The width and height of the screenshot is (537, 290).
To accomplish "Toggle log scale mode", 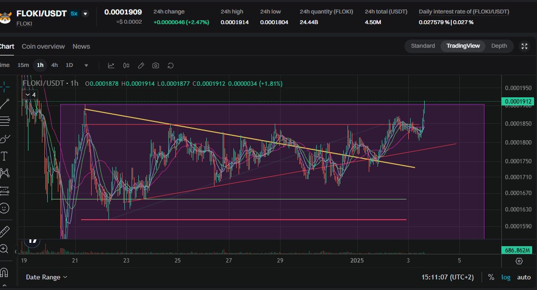I will [506, 277].
